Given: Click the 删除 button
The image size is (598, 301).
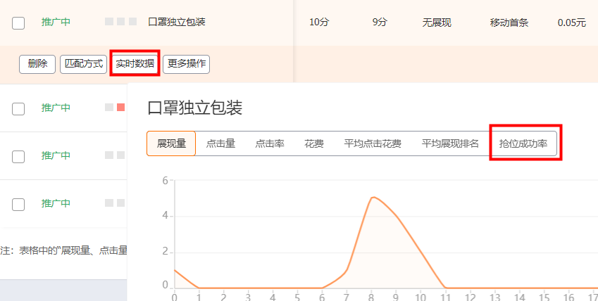Looking at the screenshot, I should pos(37,64).
